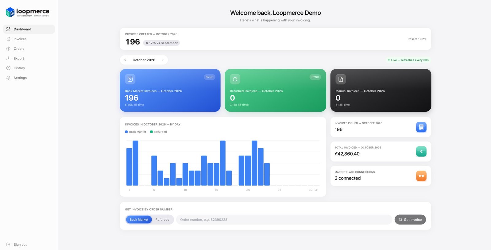Screen dimensions: 491x250
Task: Sync Refurbed invoices
Action: tap(315, 77)
